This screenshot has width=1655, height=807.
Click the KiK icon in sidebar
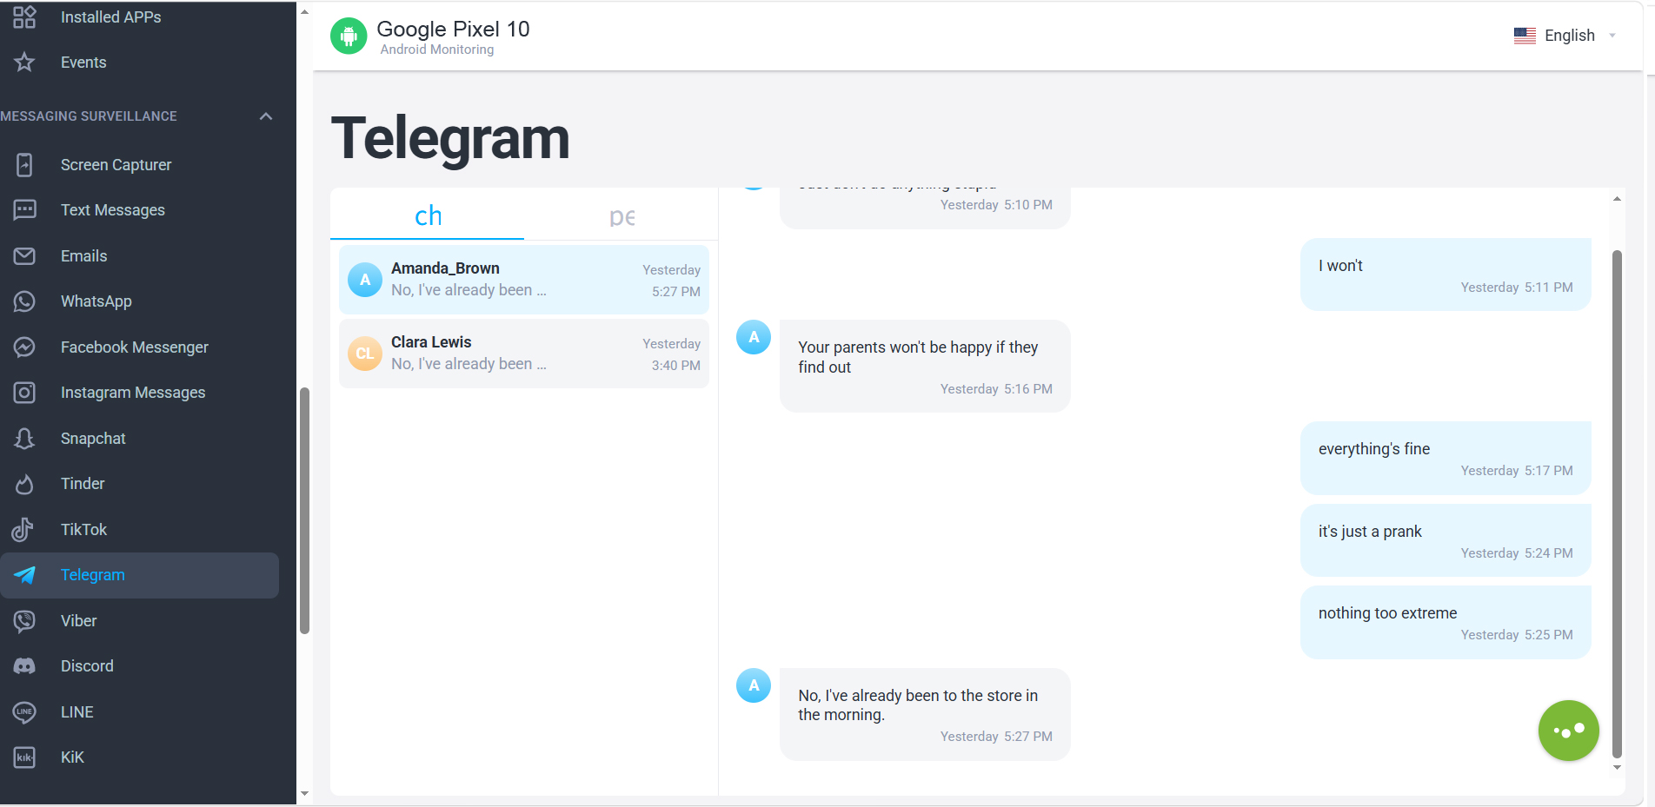(x=24, y=757)
